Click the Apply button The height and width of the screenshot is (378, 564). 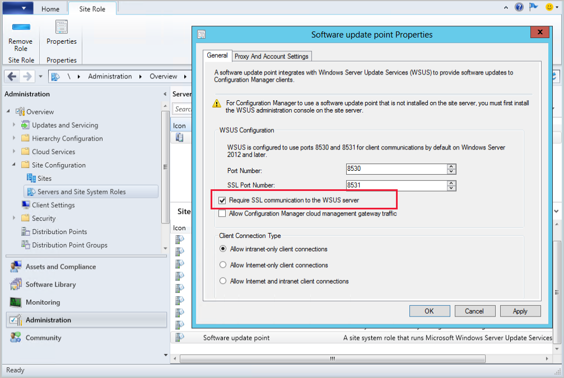click(x=520, y=311)
